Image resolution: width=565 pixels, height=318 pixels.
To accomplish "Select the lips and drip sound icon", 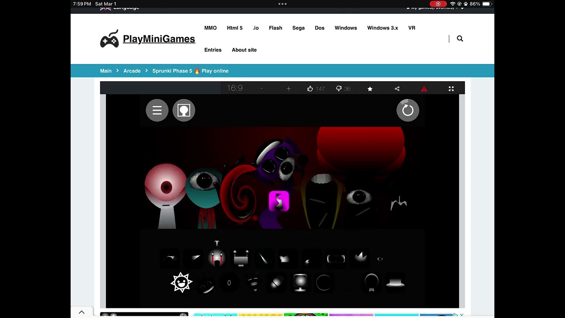I will pos(253,284).
